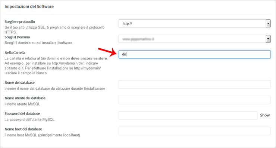Click the Nome utente del database label
The width and height of the screenshot is (276, 148).
pos(25,98)
